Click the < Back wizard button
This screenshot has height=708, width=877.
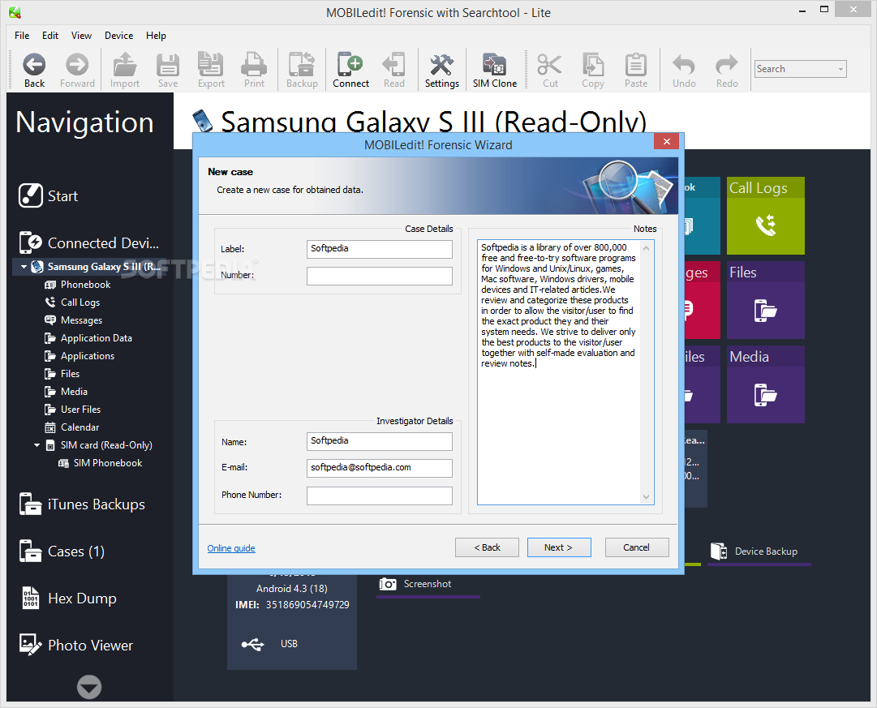click(x=487, y=547)
